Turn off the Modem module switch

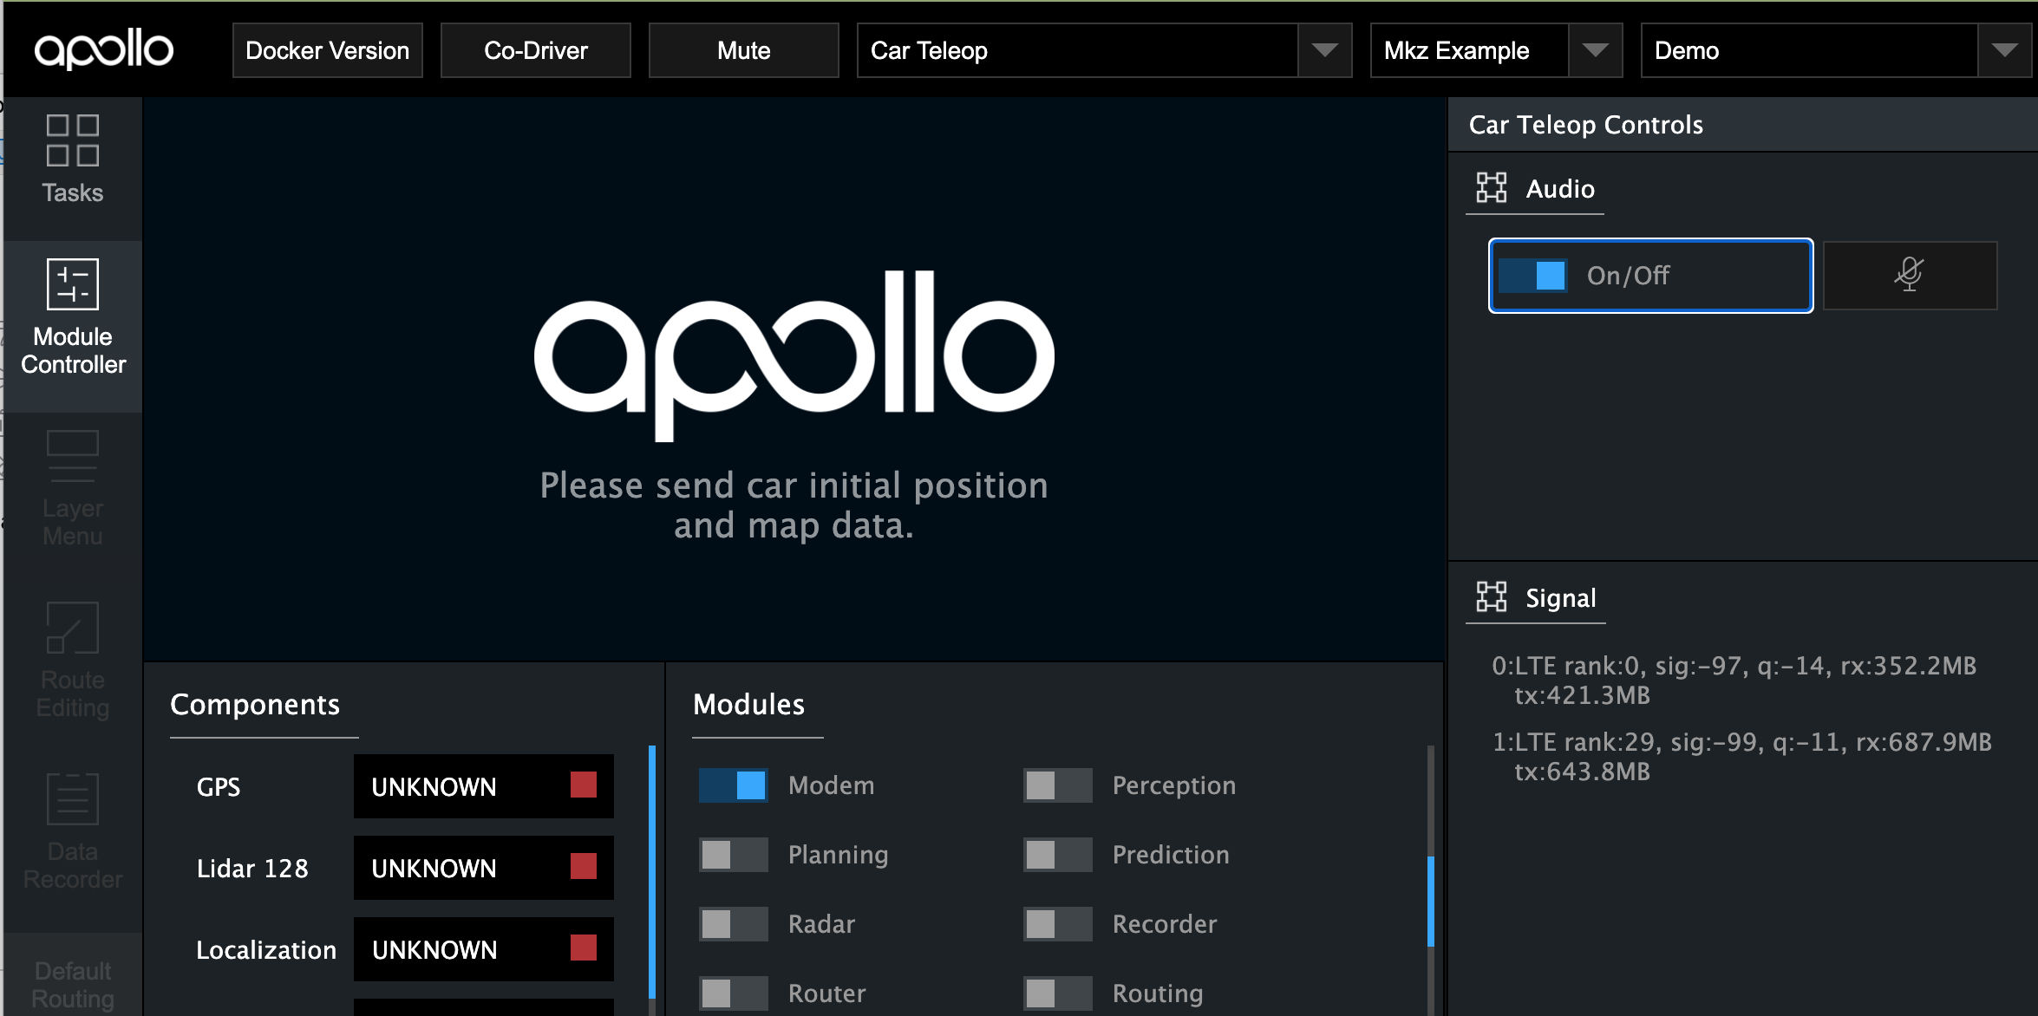734,785
